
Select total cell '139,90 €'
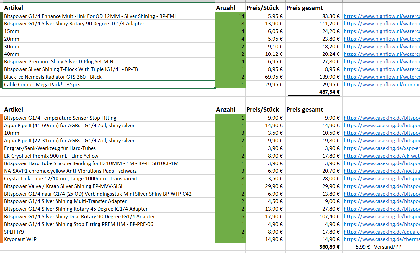(314, 77)
